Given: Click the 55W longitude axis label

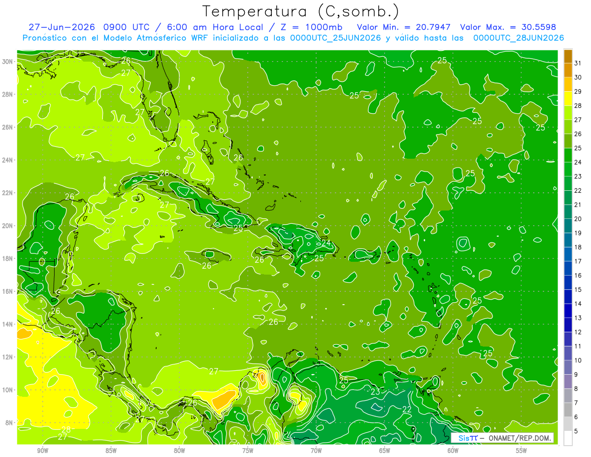Looking at the screenshot, I should pyautogui.click(x=521, y=450).
